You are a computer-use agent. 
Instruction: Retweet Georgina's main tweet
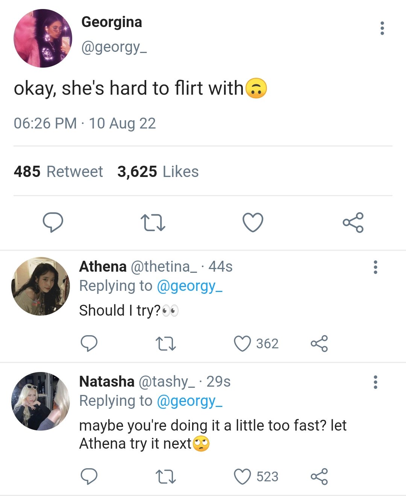(153, 222)
